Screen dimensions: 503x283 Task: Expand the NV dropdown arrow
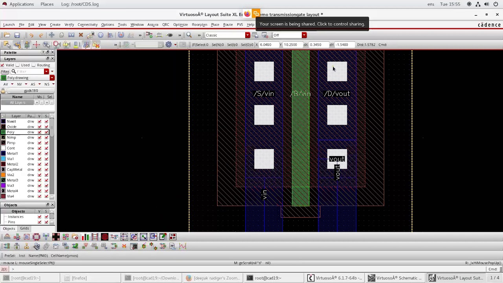click(26, 84)
